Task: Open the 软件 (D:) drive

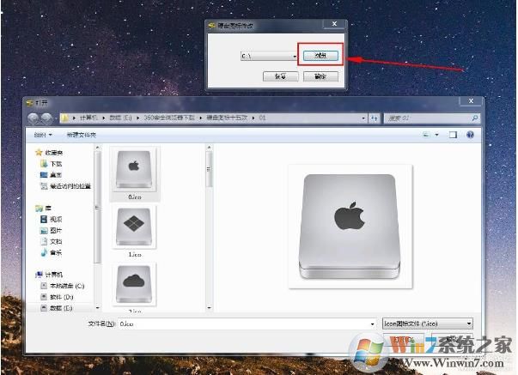Action: coord(57,297)
